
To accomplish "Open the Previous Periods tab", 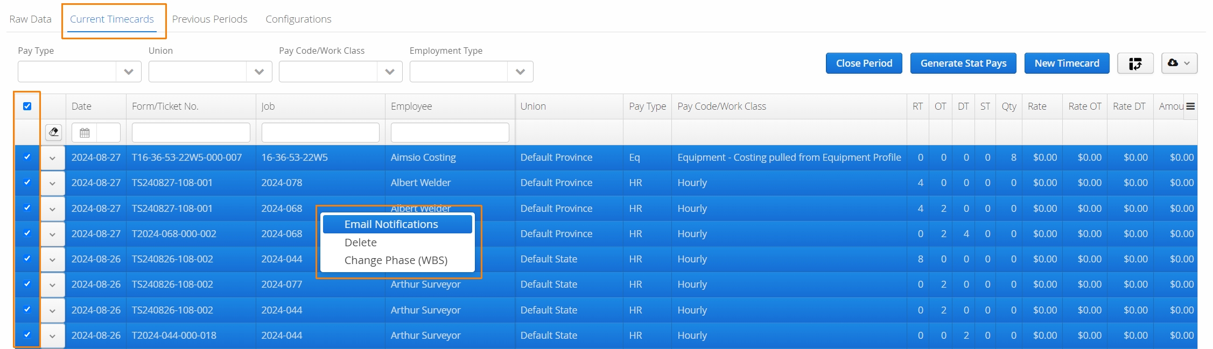I will (209, 19).
